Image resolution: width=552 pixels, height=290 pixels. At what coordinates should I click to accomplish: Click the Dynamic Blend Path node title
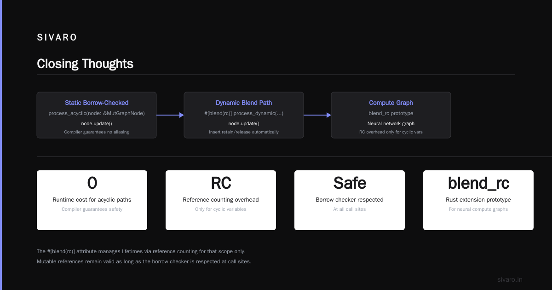point(244,103)
